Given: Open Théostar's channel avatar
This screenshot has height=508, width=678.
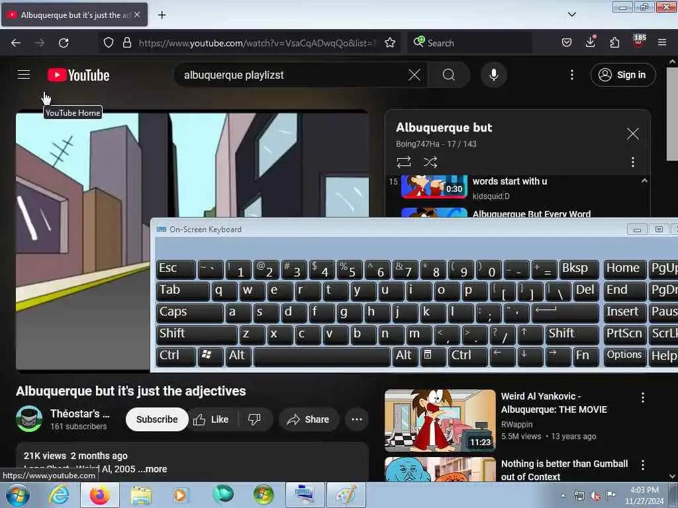Looking at the screenshot, I should pyautogui.click(x=29, y=419).
